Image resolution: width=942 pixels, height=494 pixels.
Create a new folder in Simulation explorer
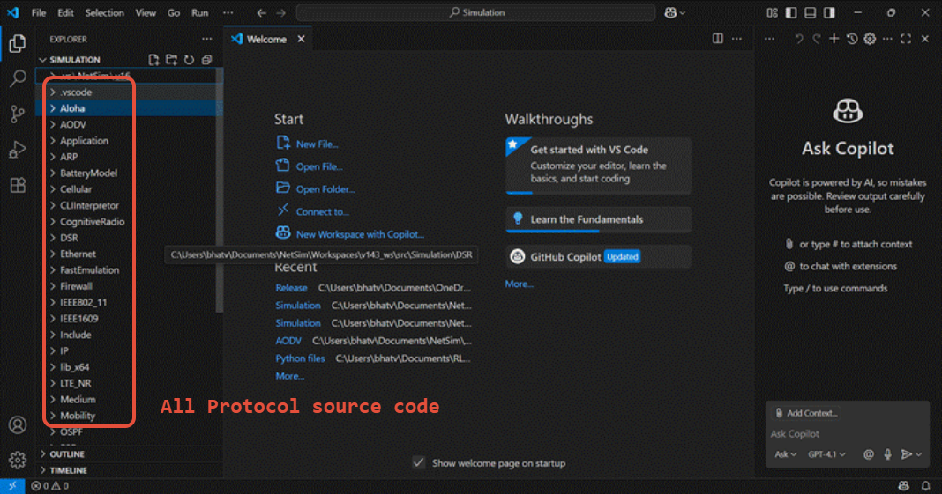pyautogui.click(x=171, y=59)
